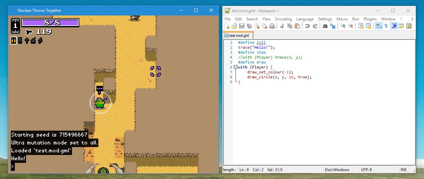Image resolution: width=424 pixels, height=179 pixels.
Task: Maximize the Nuclear Throne Together window
Action: (196, 10)
